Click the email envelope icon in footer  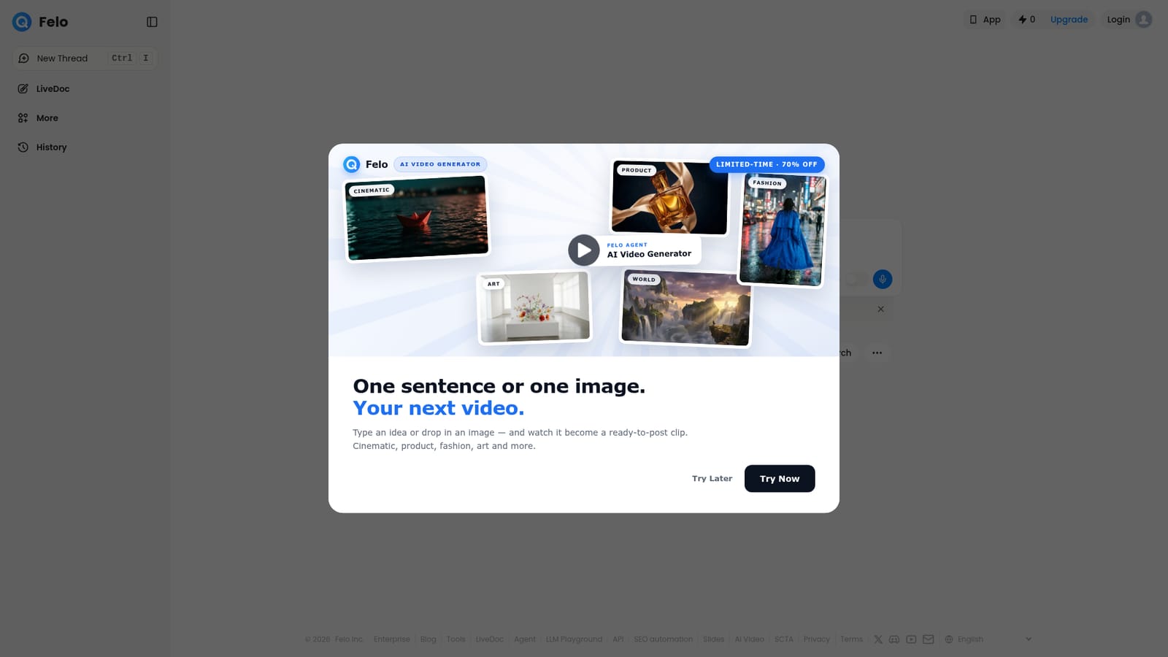[x=929, y=639]
